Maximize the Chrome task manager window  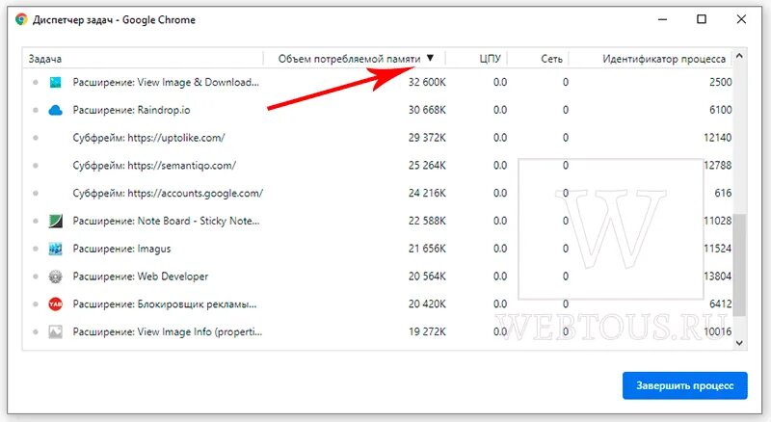702,19
